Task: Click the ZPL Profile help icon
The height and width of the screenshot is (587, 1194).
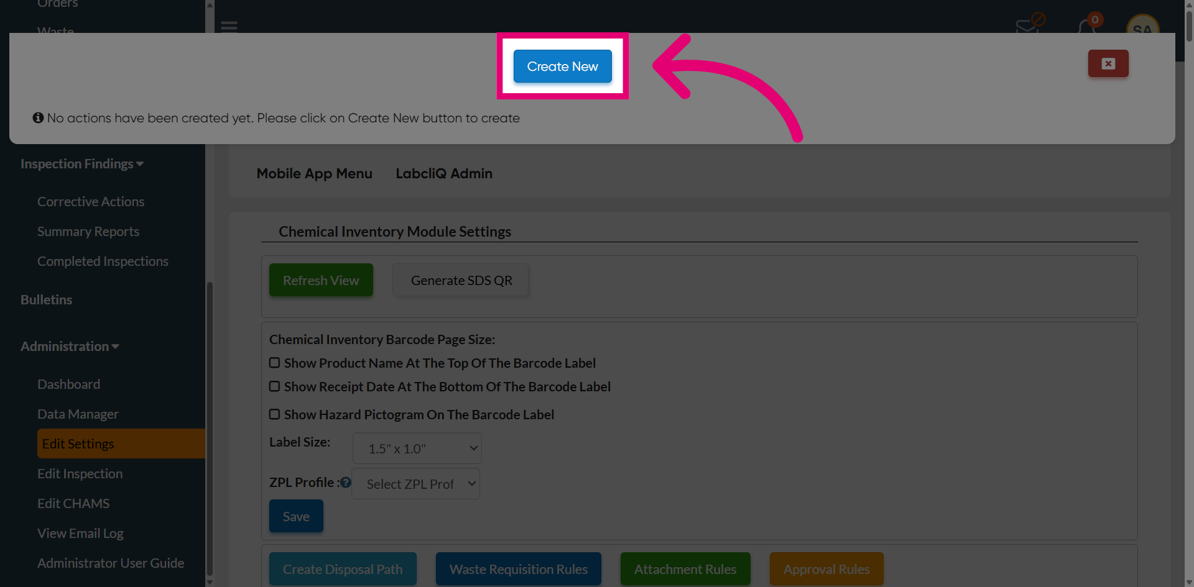Action: (x=346, y=483)
